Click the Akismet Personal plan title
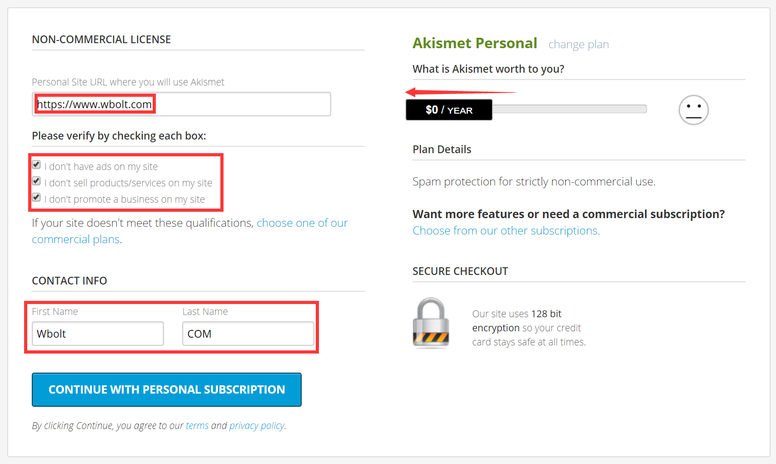776x464 pixels. (475, 43)
